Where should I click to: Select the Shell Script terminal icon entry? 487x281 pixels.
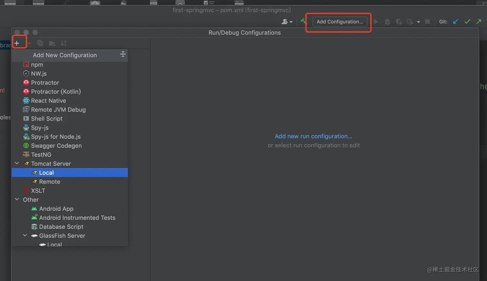point(70,118)
